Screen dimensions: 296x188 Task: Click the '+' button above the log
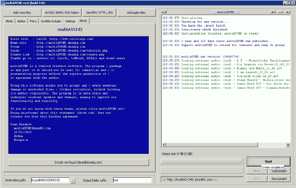(x=288, y=12)
